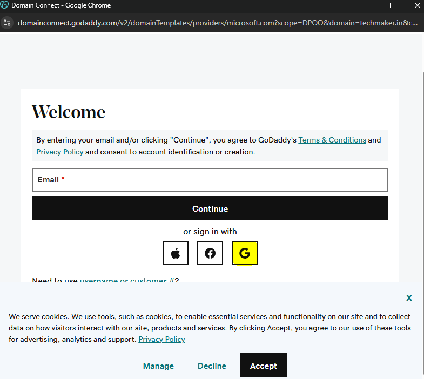The image size is (424, 379).
Task: Select the domainconnect.godaddy.com URL in address bar
Action: click(216, 23)
